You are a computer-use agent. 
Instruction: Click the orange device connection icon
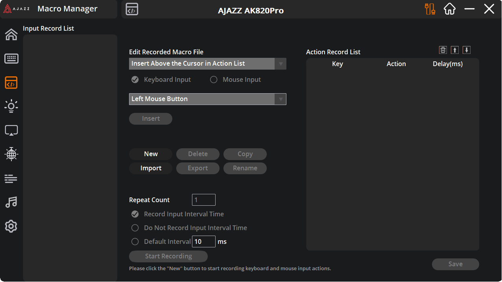430,9
